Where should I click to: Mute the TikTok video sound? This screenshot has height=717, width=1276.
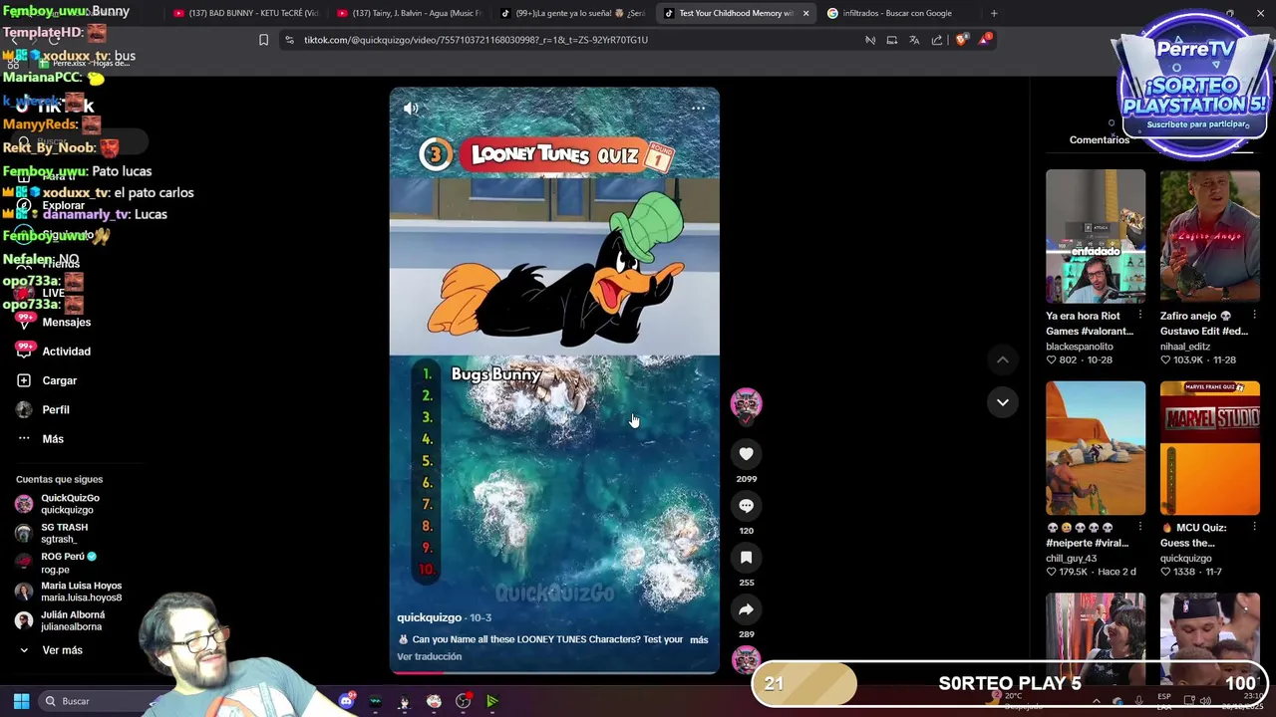coord(411,109)
